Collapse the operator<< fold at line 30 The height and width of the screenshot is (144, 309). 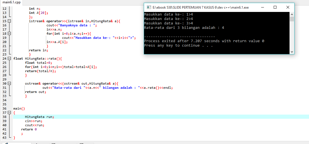coord(9,84)
